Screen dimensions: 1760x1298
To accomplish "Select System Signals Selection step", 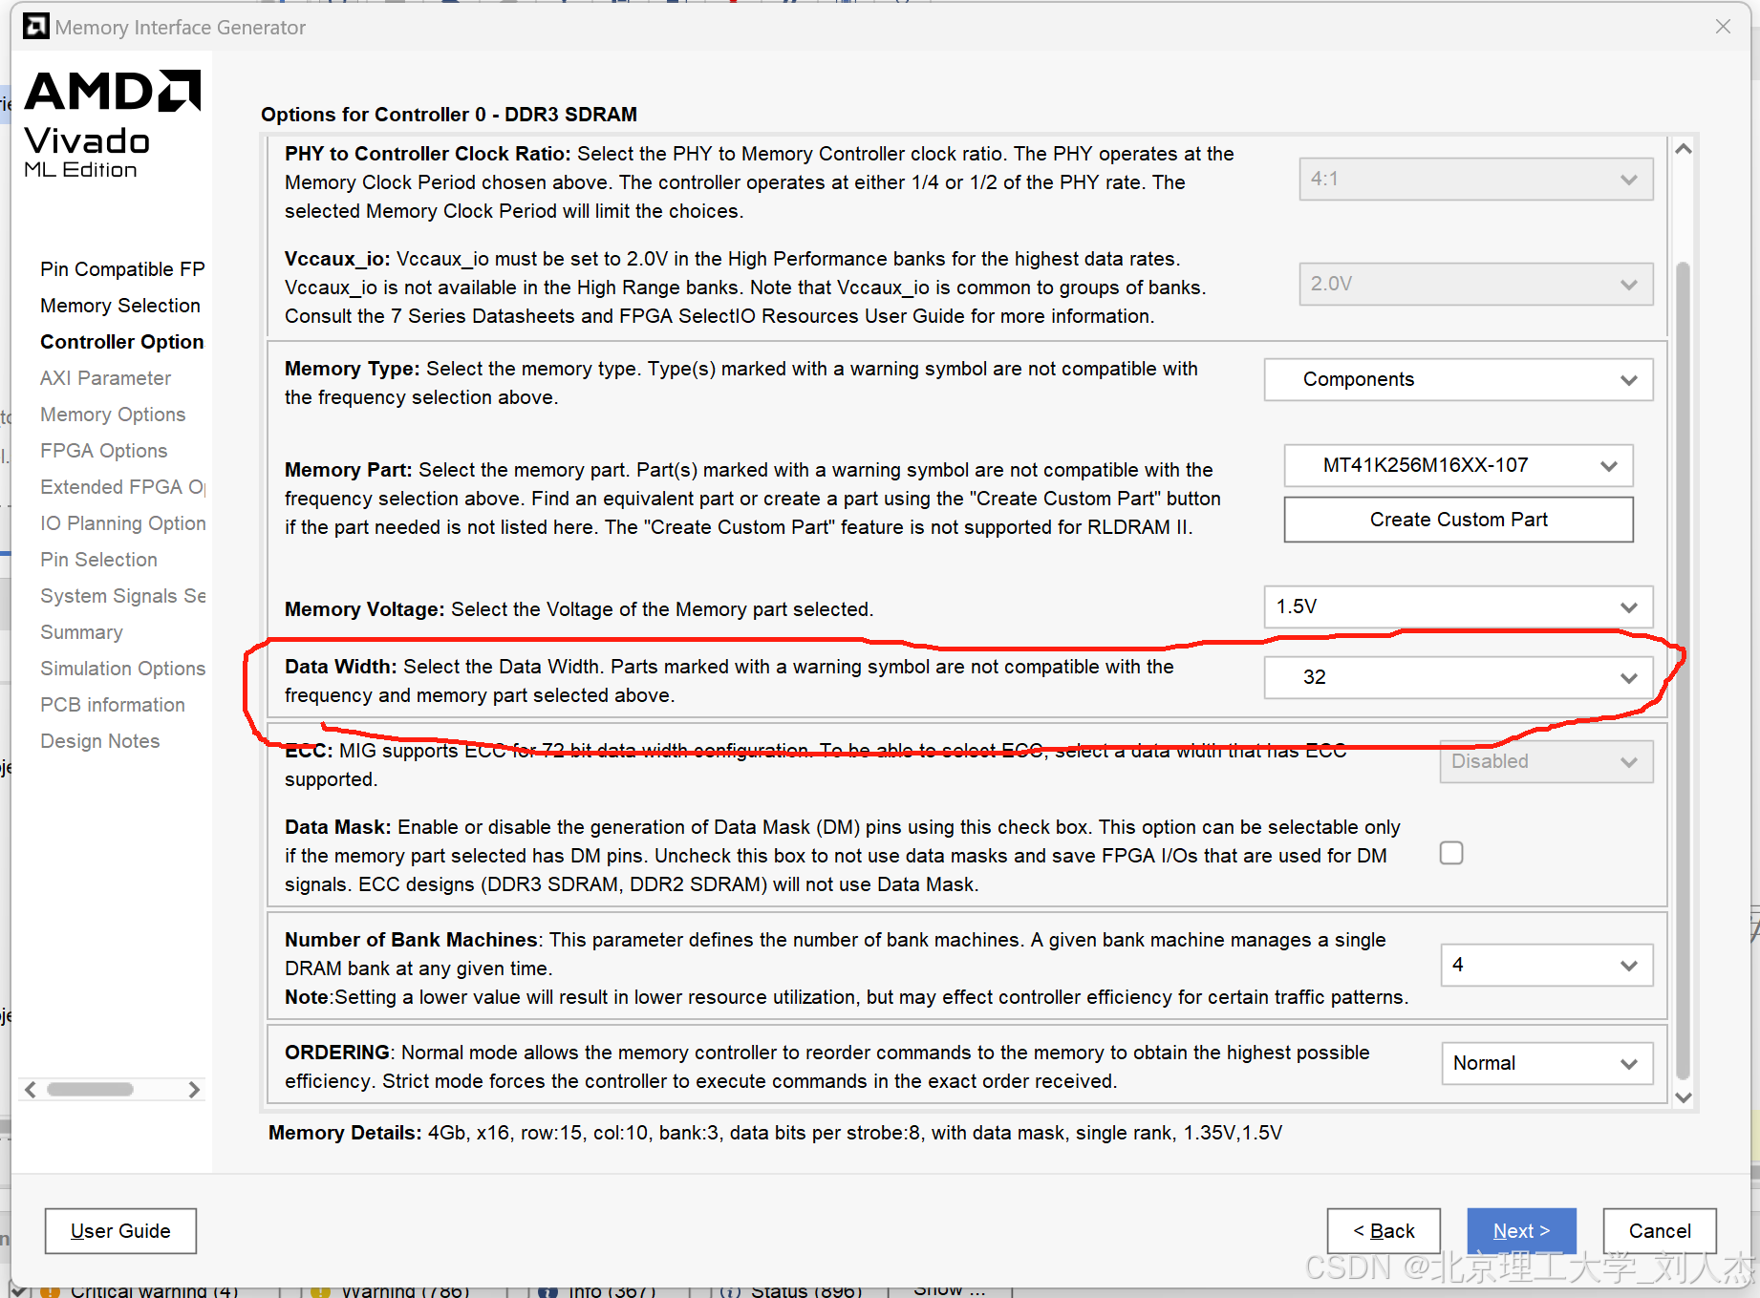I will pos(122,596).
